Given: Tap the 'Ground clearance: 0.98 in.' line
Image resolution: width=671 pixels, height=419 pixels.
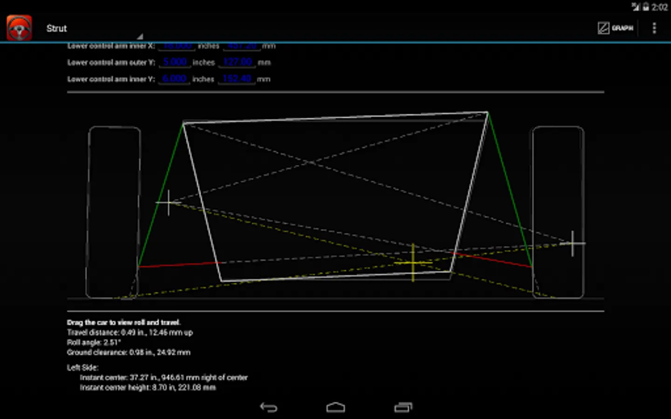Looking at the screenshot, I should [x=129, y=352].
